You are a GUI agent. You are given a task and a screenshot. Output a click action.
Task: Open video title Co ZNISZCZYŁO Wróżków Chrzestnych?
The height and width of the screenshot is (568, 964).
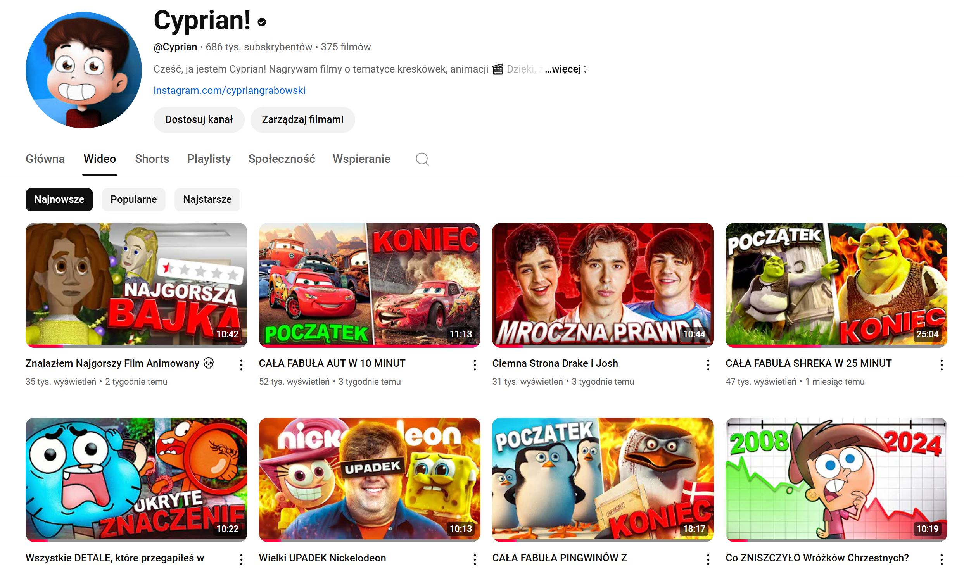[x=817, y=558]
